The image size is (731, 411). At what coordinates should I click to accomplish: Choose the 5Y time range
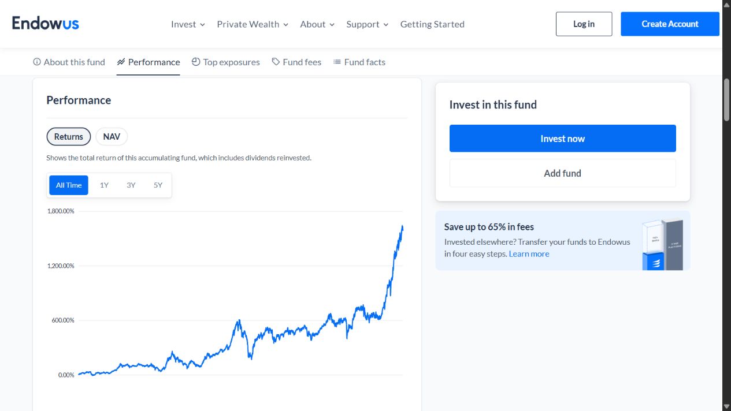[x=158, y=185]
